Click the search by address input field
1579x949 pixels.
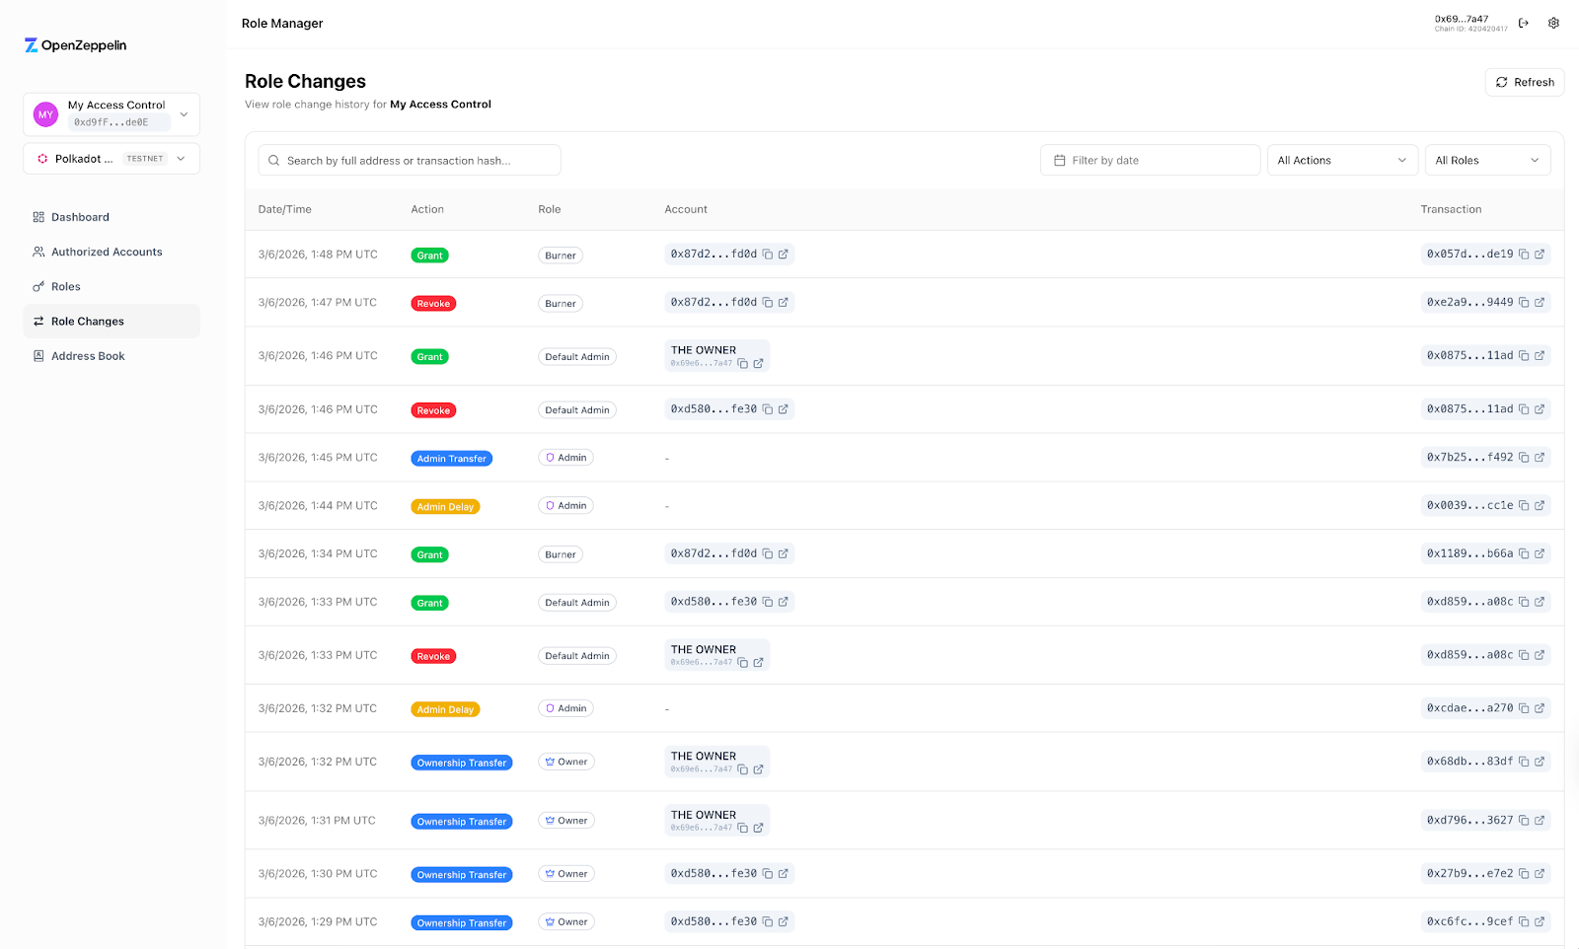point(410,159)
